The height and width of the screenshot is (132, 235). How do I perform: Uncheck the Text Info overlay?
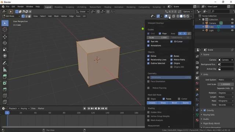pyautogui.click(x=148, y=41)
